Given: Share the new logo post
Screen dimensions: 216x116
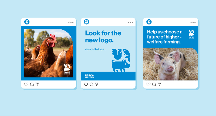Looking at the screenshot, I should 97,84.
